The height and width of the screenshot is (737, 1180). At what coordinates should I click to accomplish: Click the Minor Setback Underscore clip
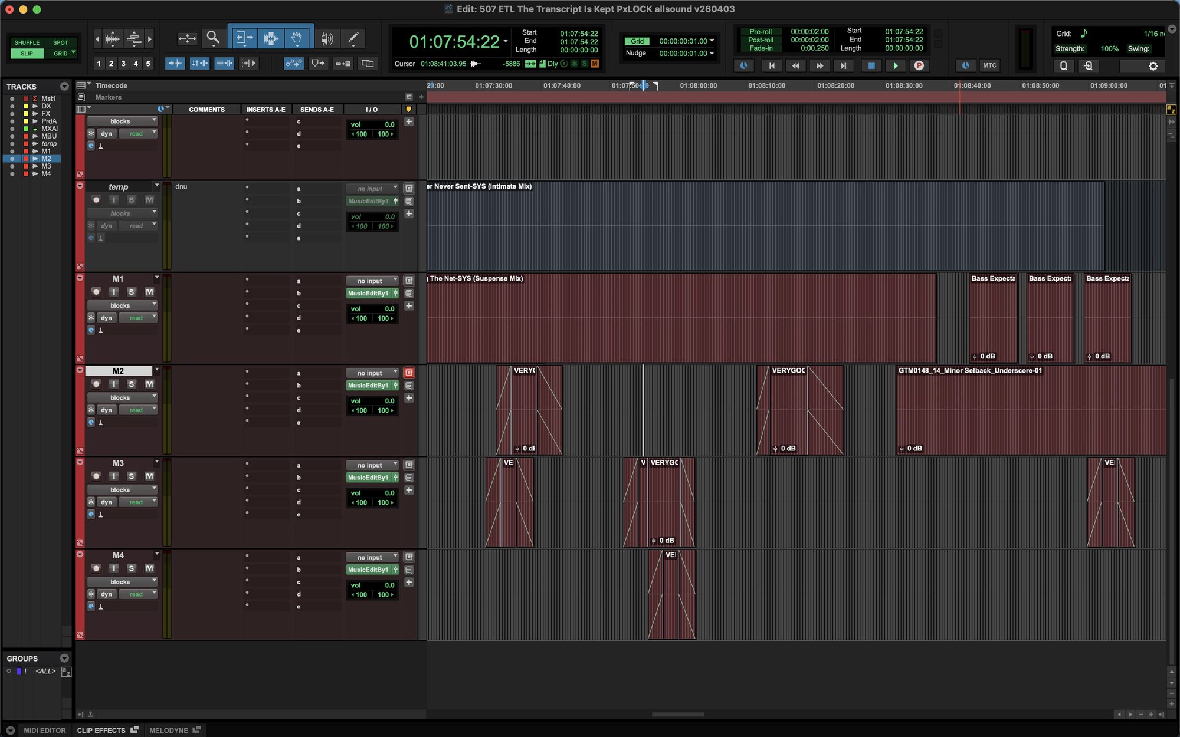click(x=1031, y=410)
